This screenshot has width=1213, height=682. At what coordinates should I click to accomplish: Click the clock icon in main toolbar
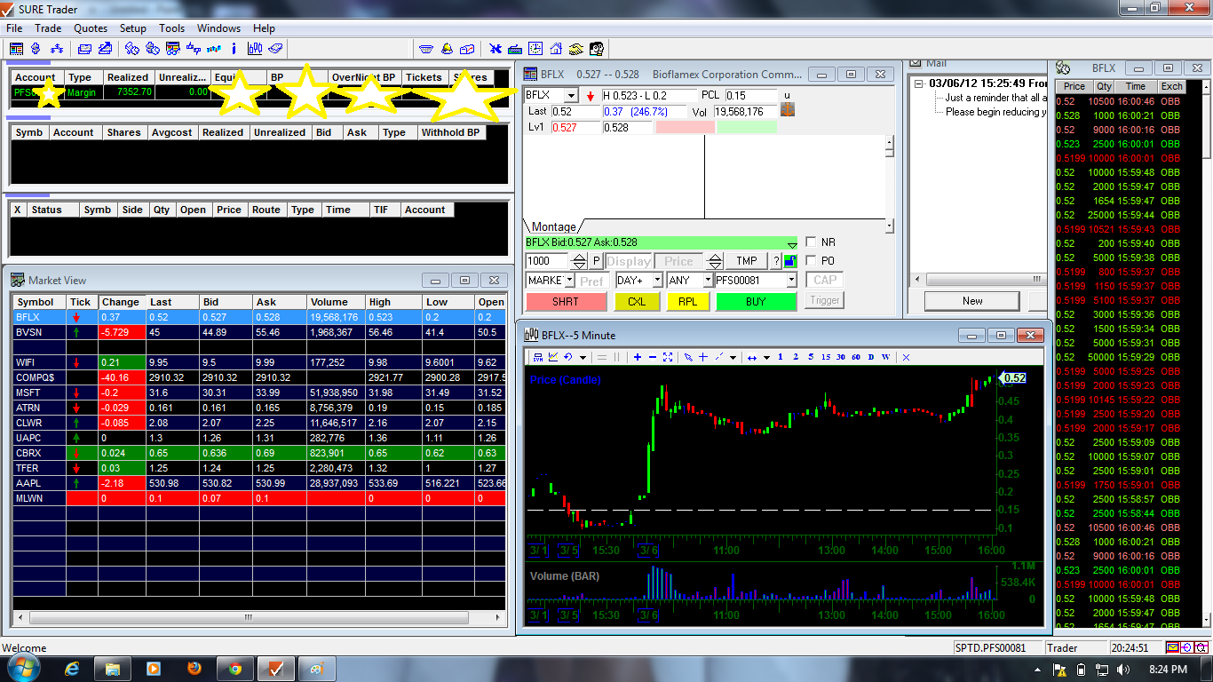pos(535,49)
